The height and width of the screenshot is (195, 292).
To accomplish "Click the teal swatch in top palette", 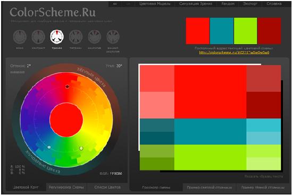I will (x=222, y=31).
